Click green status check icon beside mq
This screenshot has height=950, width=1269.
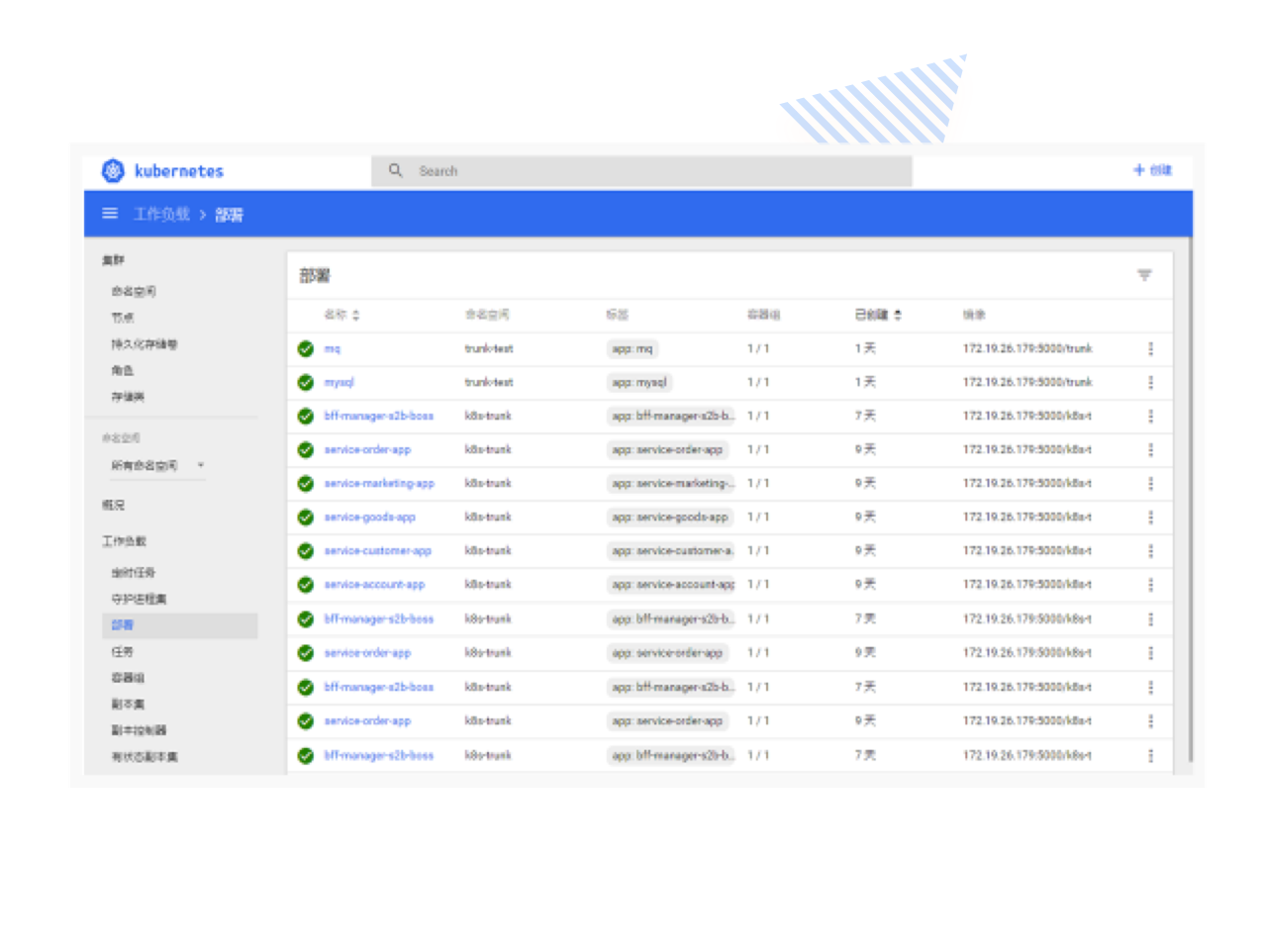306,348
